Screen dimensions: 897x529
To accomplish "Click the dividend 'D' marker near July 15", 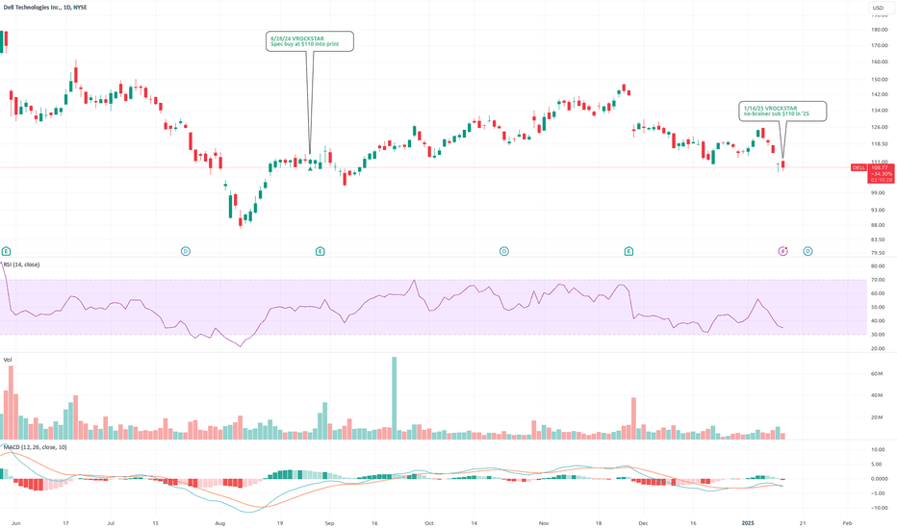I will point(186,251).
